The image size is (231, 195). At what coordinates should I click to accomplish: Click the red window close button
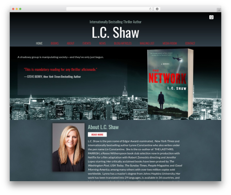click(13, 9)
